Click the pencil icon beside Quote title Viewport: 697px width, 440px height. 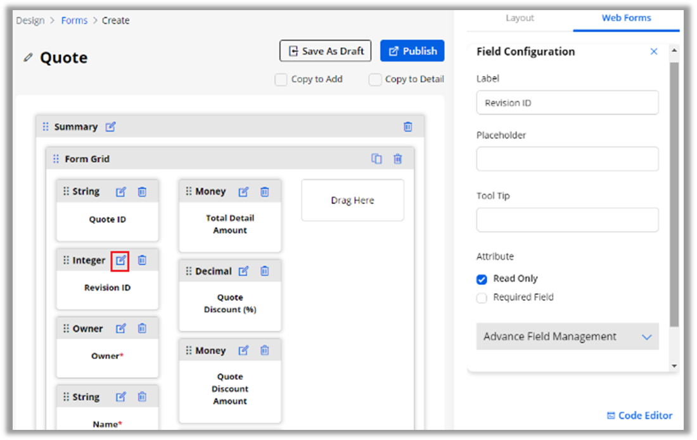[28, 58]
